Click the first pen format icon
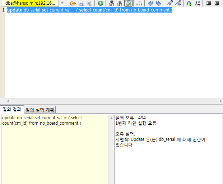Viewport: 223px width, 184px height. point(170,3)
